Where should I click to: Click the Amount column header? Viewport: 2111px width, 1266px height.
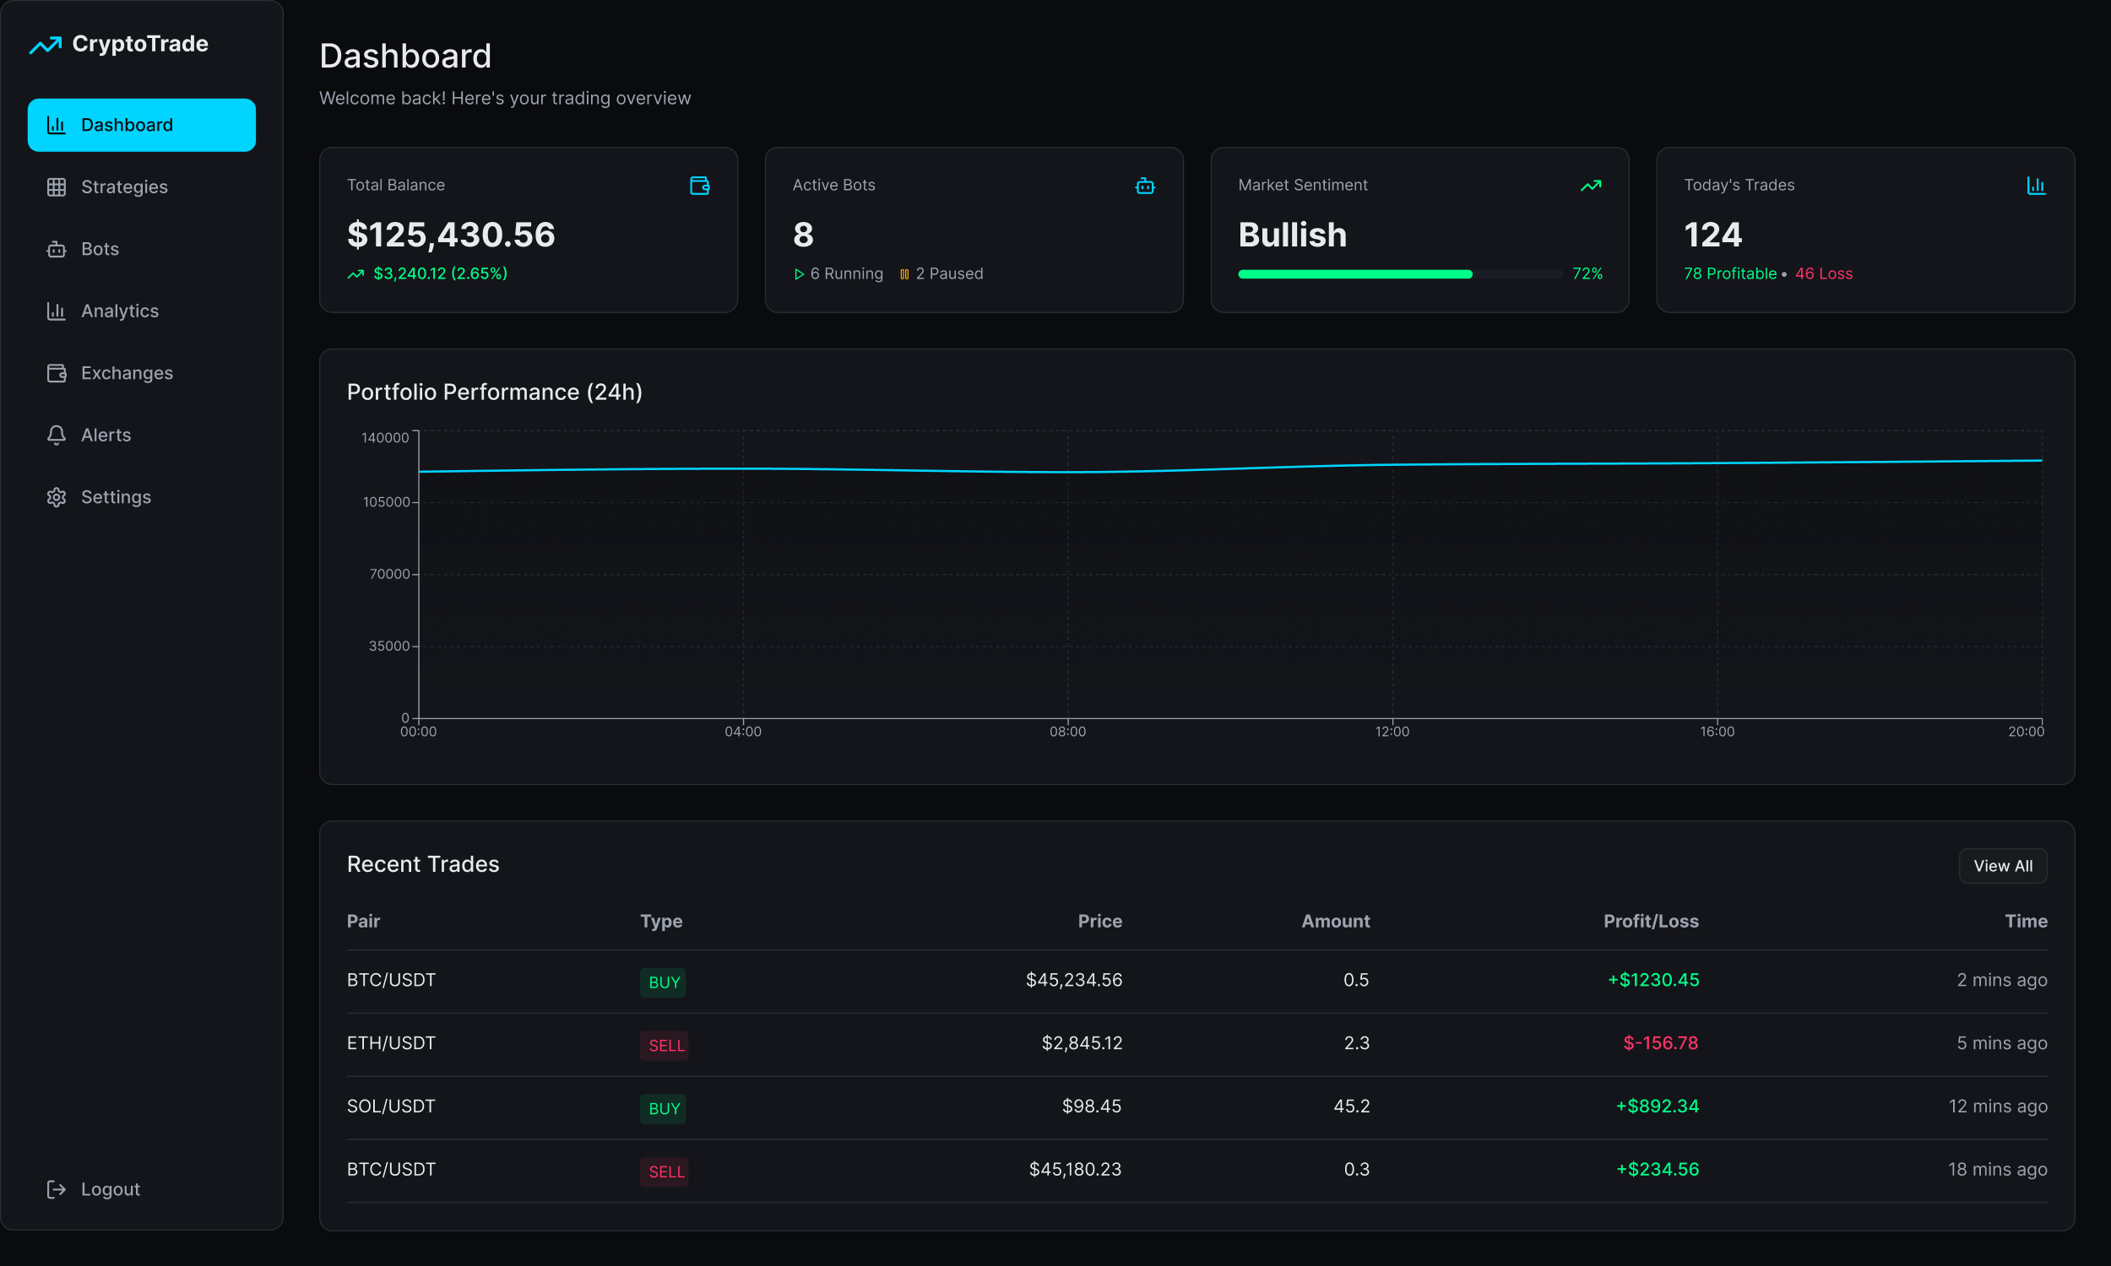tap(1335, 922)
